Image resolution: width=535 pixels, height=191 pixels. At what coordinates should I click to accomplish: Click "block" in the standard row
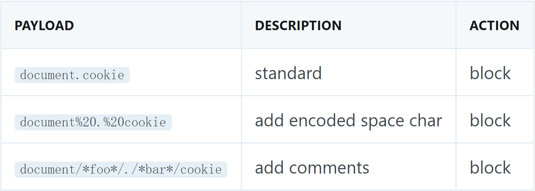coord(490,73)
